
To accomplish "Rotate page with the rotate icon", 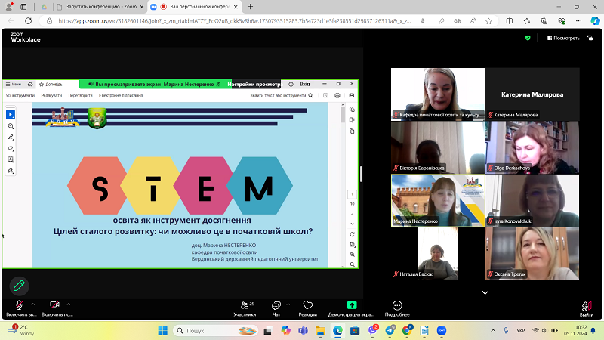I will point(352,234).
